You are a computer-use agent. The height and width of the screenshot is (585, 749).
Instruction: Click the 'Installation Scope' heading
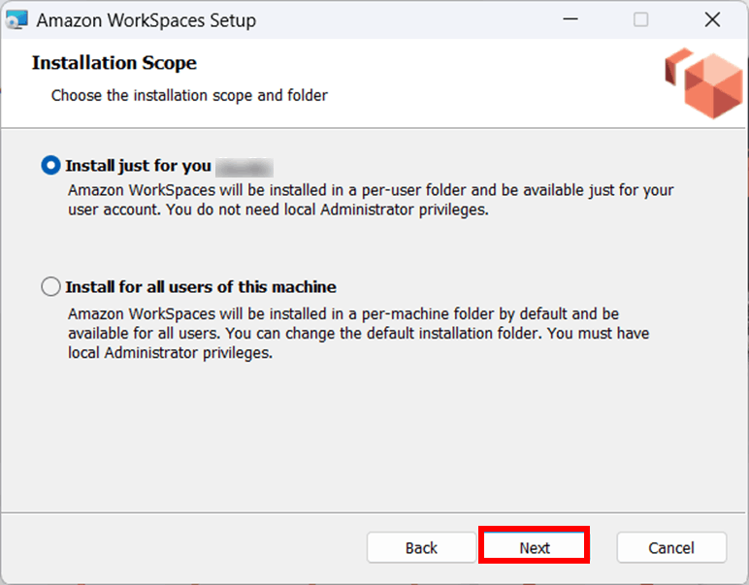coord(114,63)
